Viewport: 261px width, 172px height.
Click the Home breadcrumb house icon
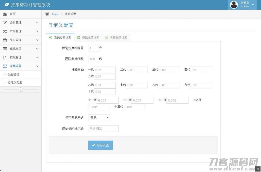[x=47, y=14]
